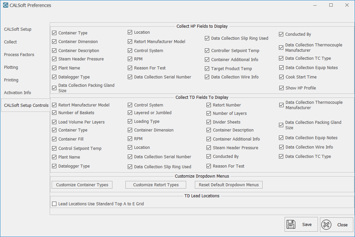This screenshot has height=237, width=355.
Task: Toggle Container Type in TD fields
Action: coord(54,130)
